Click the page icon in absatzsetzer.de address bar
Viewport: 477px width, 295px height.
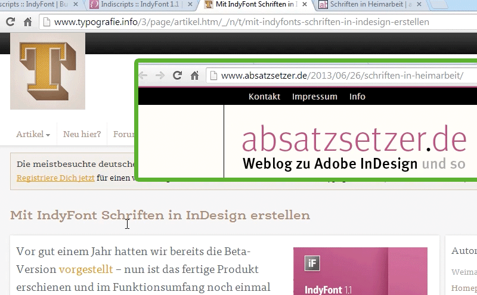(214, 76)
